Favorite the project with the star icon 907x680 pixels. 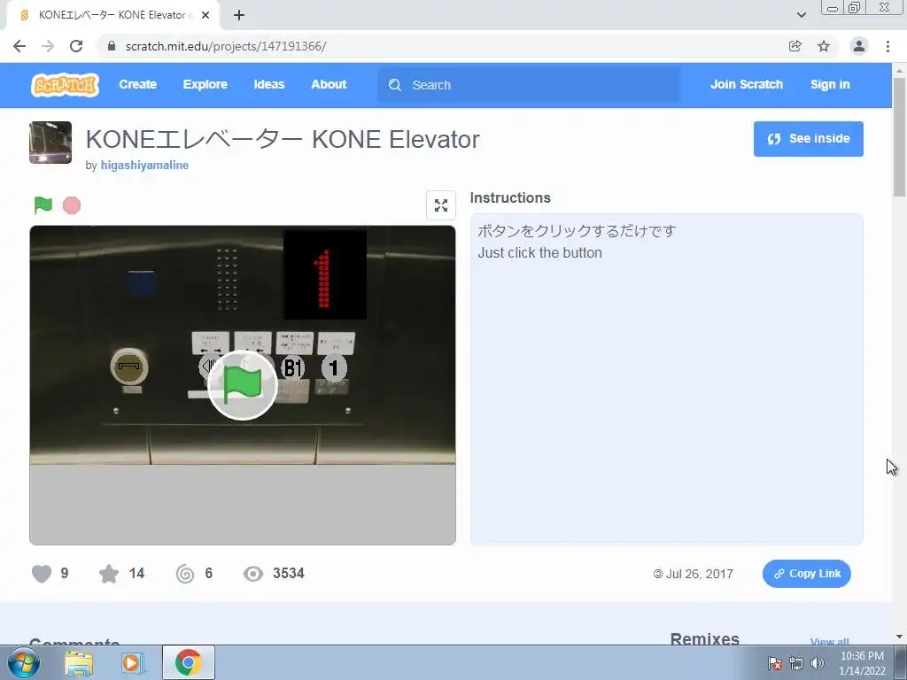coord(109,574)
